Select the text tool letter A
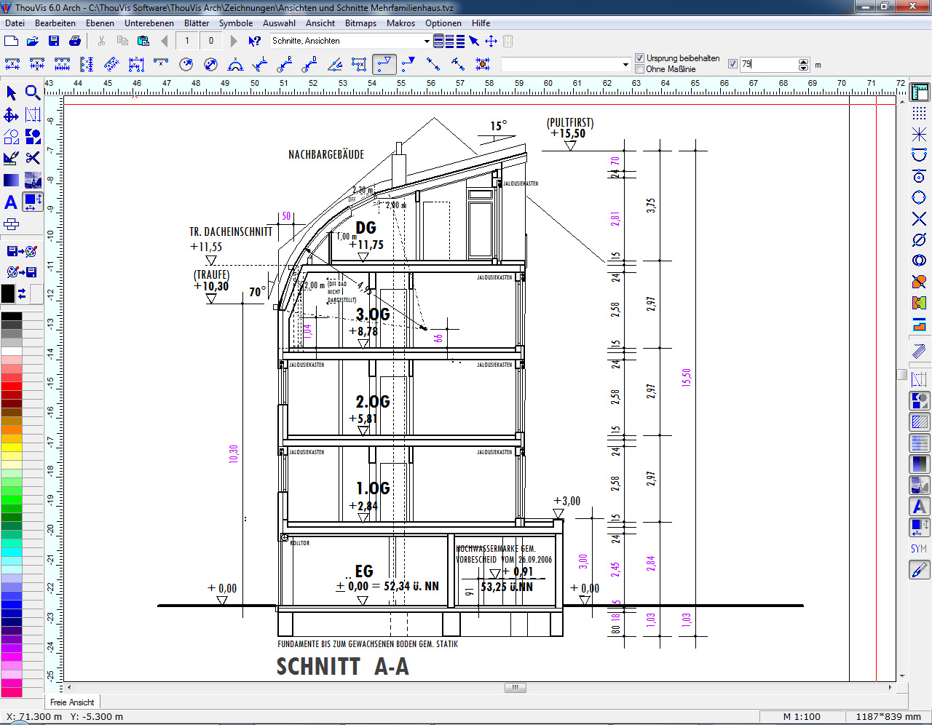 click(11, 202)
